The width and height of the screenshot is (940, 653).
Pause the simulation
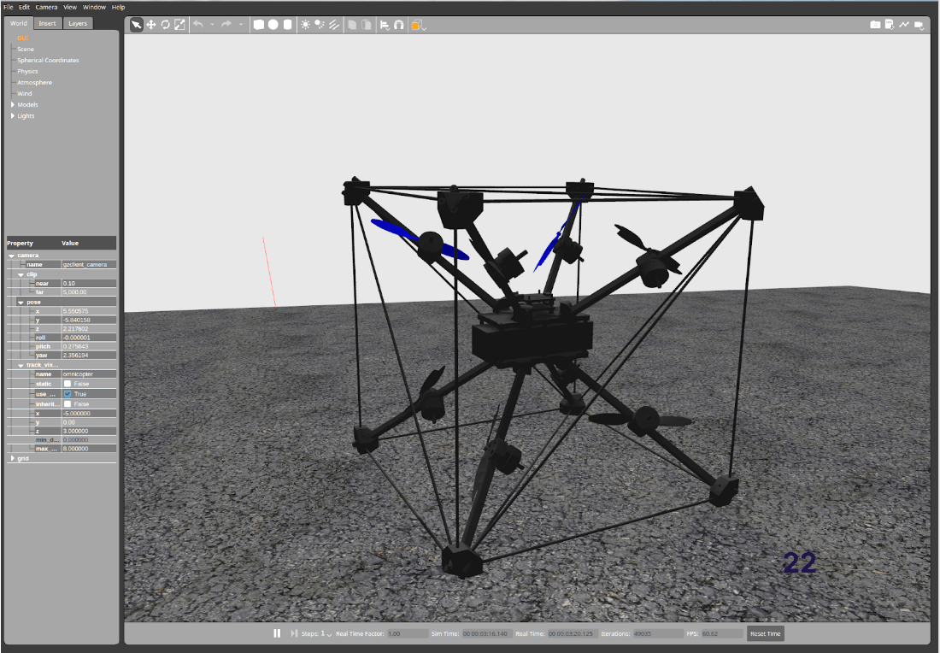click(277, 633)
